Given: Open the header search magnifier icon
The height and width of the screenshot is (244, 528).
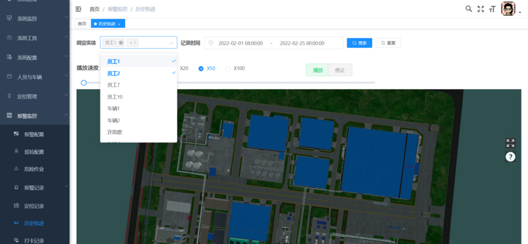Looking at the screenshot, I should coord(469,9).
